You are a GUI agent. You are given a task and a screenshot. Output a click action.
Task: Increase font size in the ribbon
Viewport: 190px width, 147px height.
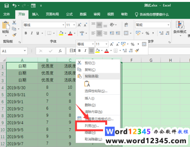pos(79,25)
